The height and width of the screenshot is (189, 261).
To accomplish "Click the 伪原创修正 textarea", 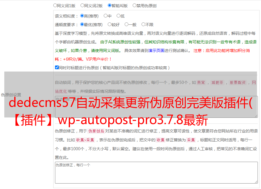I will point(156,173).
